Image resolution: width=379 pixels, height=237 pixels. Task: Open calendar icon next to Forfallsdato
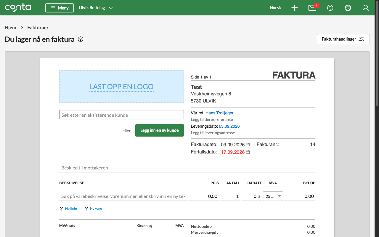pos(248,152)
